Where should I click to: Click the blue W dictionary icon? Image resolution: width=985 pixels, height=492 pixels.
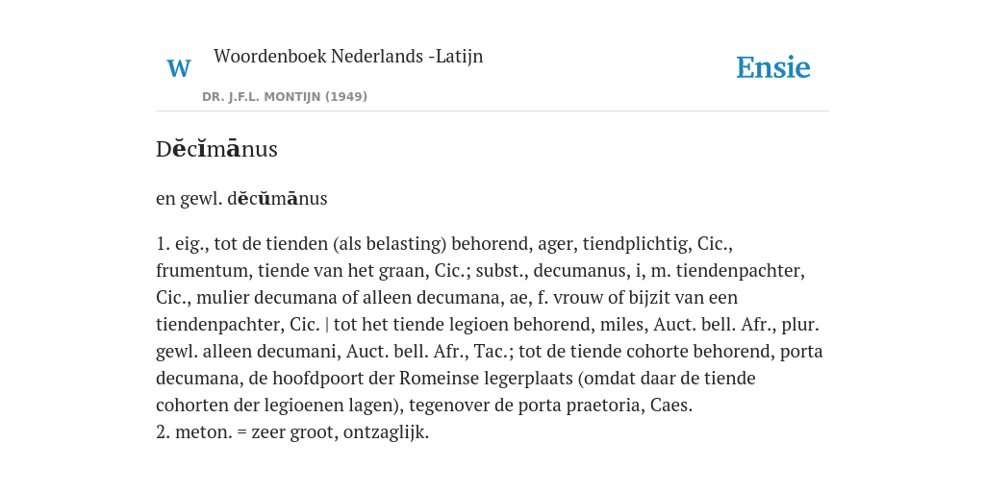point(179,68)
